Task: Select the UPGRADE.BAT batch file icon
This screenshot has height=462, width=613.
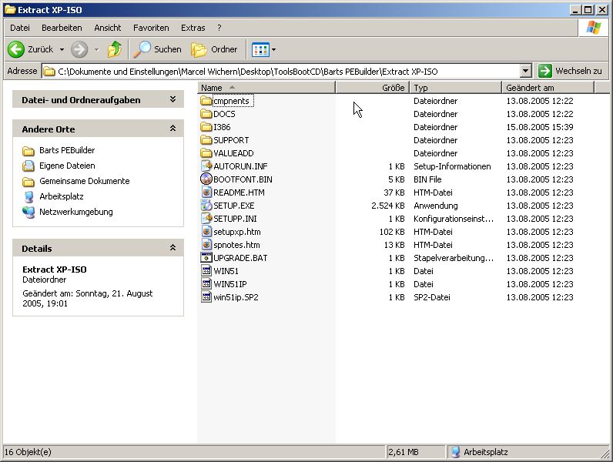Action: (x=206, y=258)
